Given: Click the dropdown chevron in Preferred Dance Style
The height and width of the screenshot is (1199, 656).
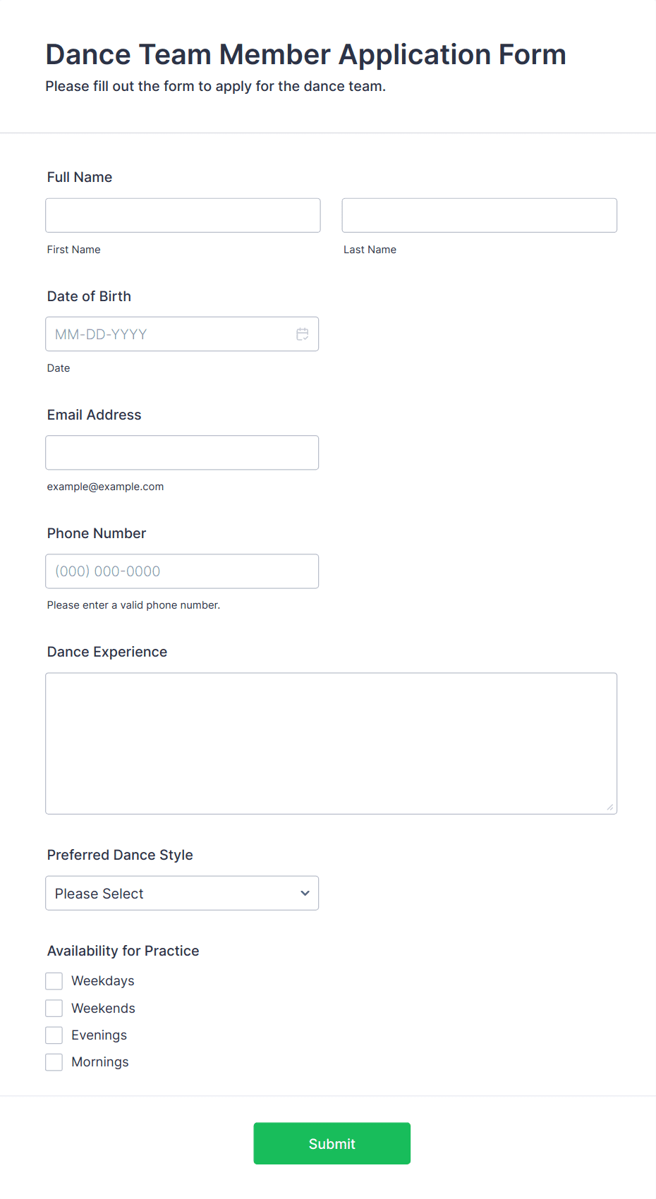Looking at the screenshot, I should pyautogui.click(x=305, y=893).
